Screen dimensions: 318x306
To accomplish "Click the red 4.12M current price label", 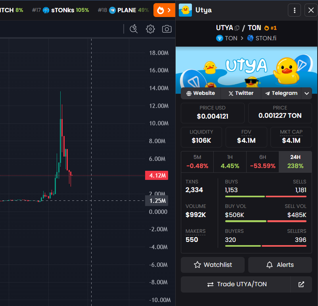I will (157, 176).
